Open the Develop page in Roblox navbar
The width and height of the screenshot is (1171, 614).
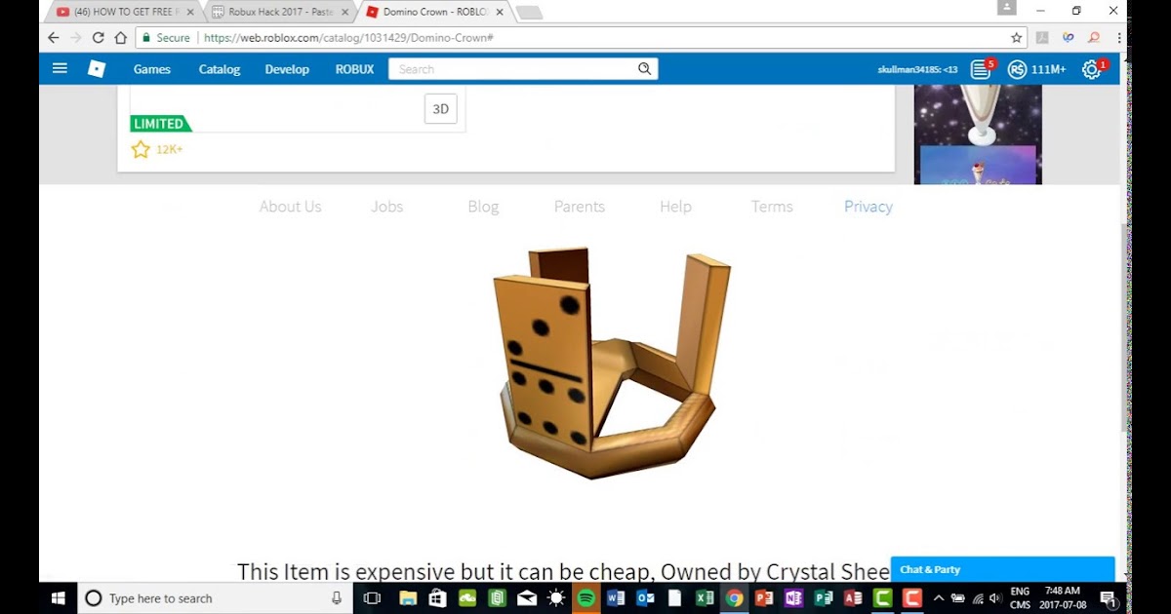[287, 69]
